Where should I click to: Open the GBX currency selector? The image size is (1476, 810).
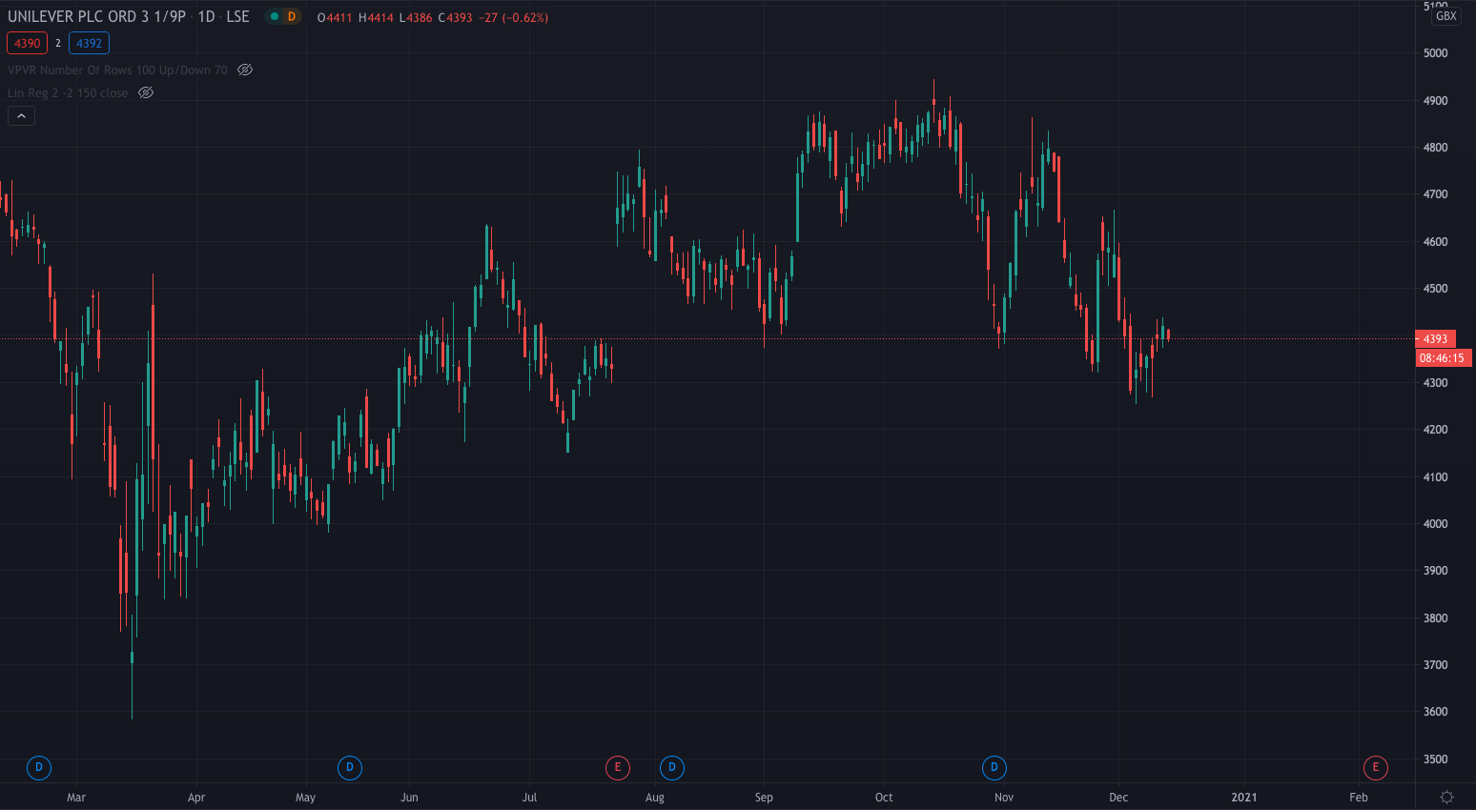point(1445,16)
